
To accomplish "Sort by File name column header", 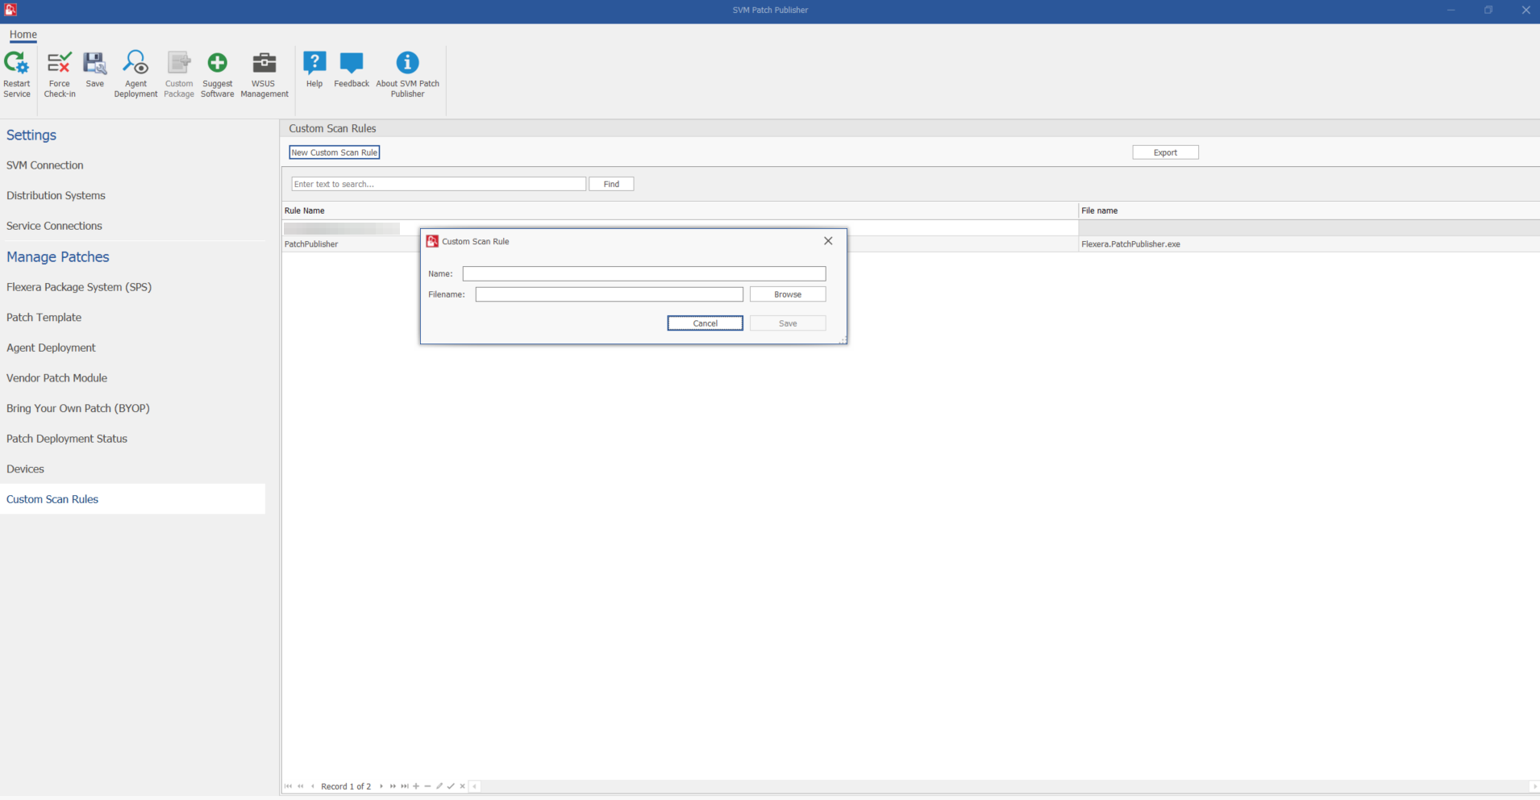I will (1100, 210).
